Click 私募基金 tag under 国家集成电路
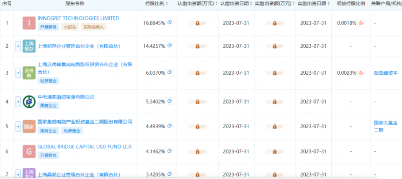 (72, 130)
